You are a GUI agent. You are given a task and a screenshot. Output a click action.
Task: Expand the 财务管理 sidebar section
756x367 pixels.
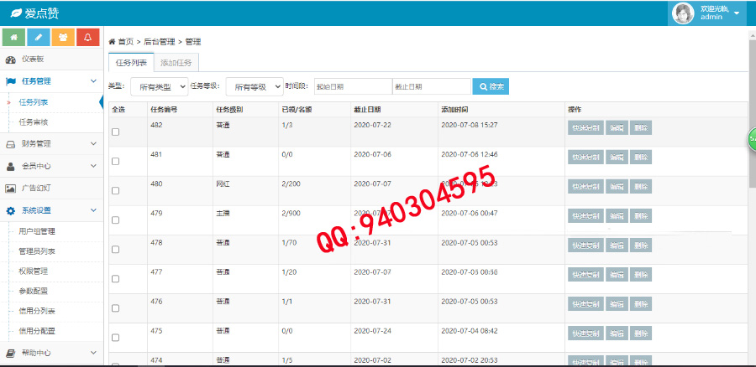[x=50, y=143]
